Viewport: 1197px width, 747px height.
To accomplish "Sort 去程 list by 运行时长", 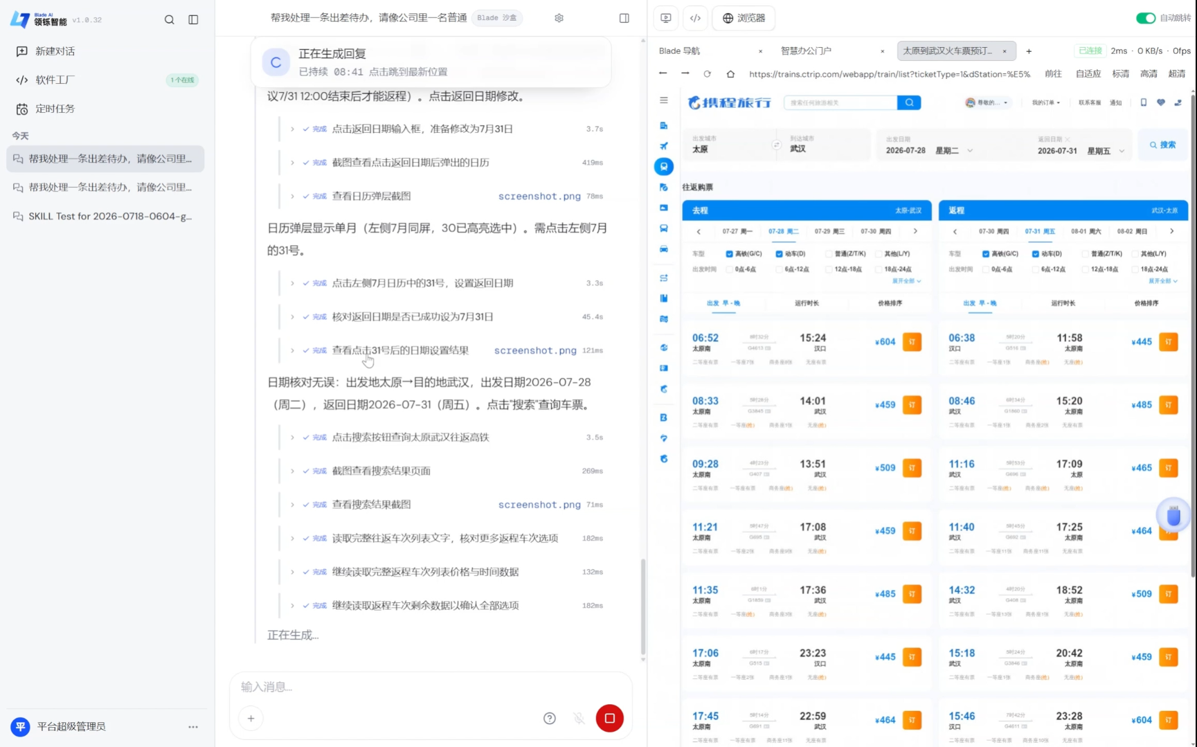I will tap(807, 303).
